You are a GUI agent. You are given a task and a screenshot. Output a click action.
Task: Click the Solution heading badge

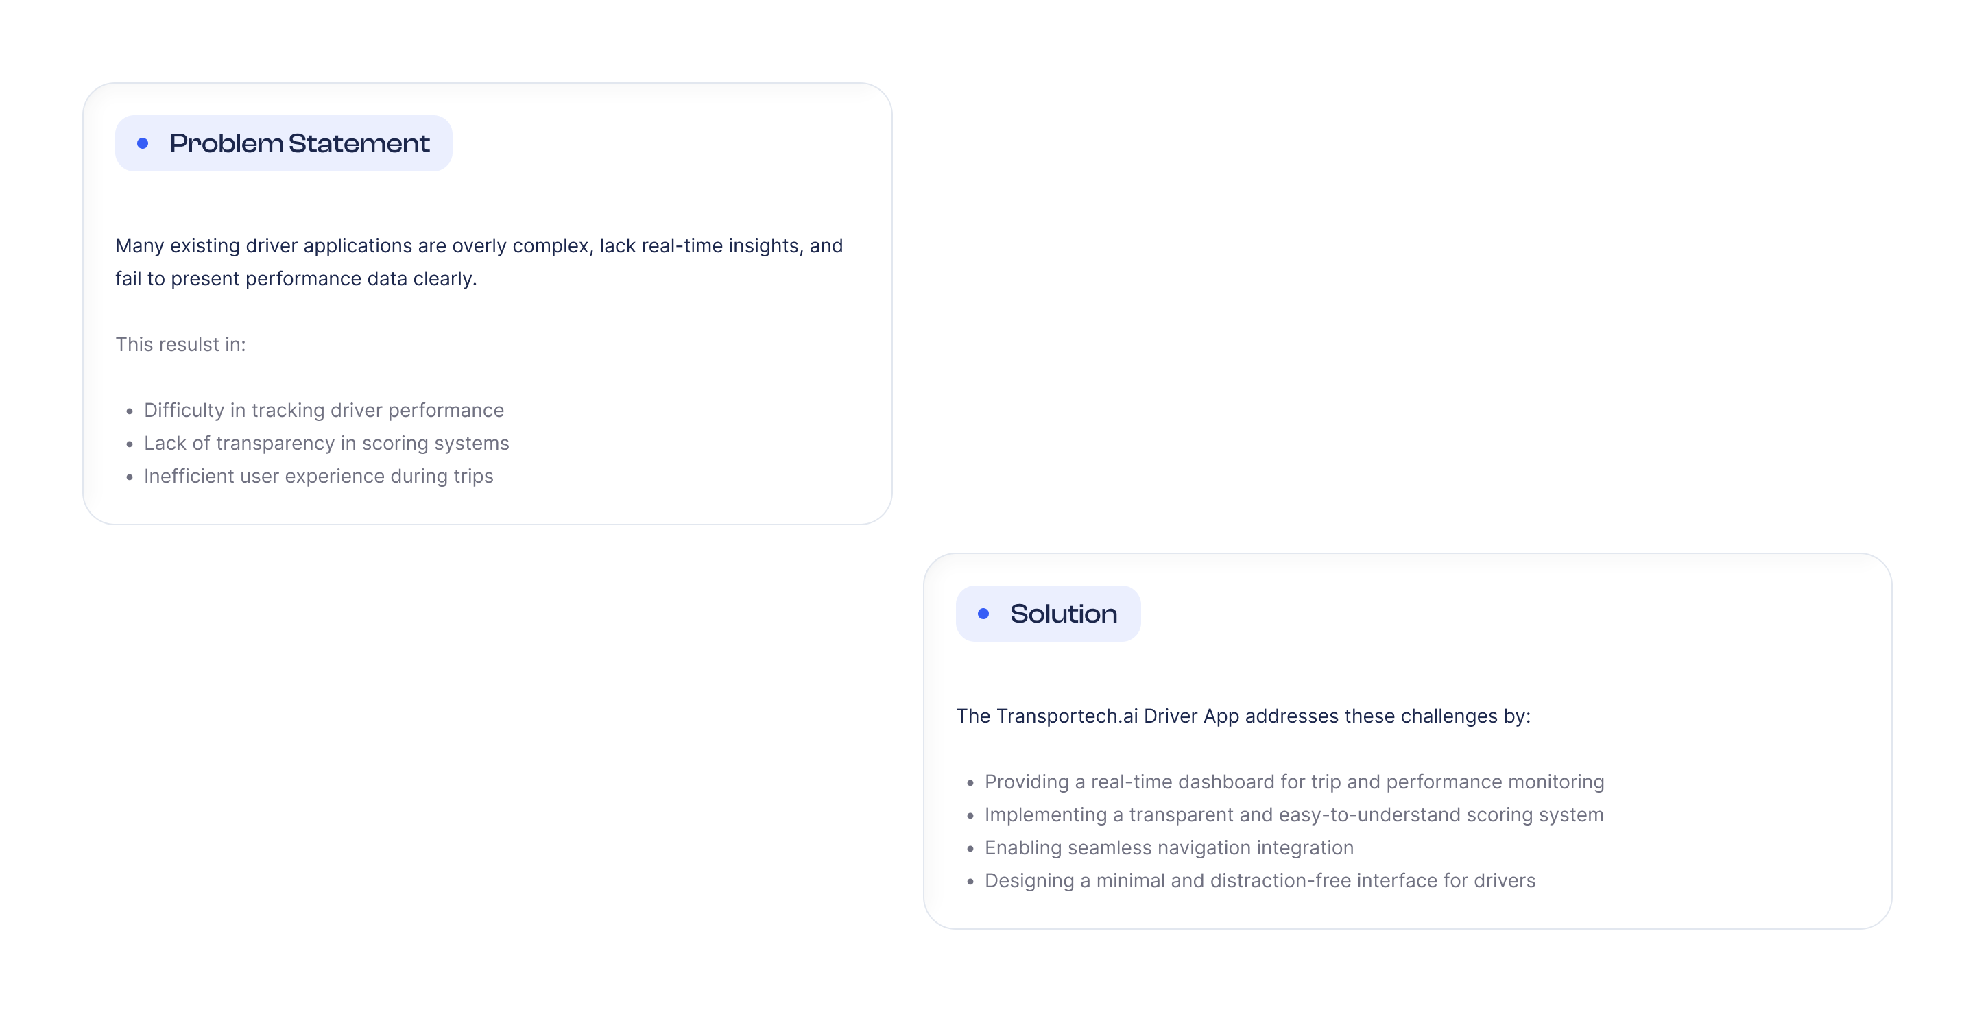pos(1048,614)
